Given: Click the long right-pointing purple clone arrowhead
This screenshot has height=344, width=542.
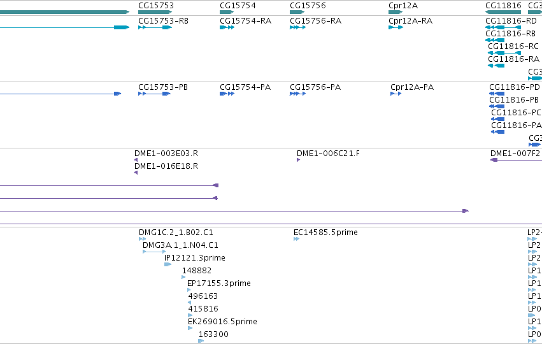Looking at the screenshot, I should coord(466,211).
